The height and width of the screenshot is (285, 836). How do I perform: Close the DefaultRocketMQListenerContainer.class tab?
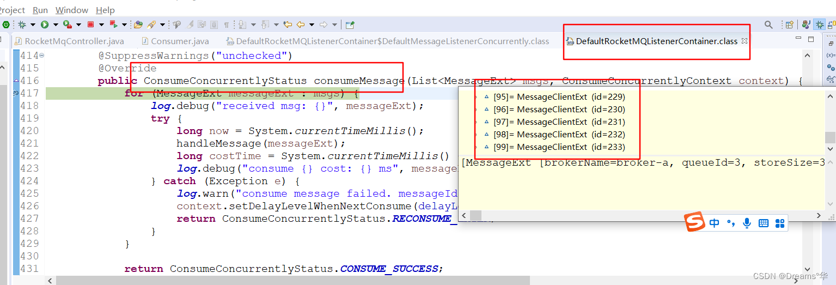pos(745,41)
